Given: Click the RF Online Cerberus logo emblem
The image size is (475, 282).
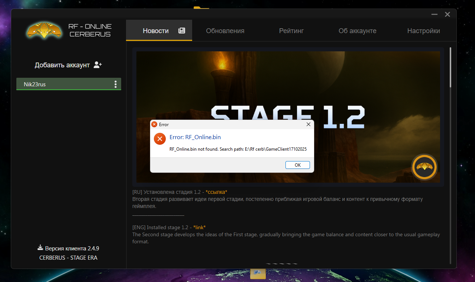Looking at the screenshot, I should pyautogui.click(x=45, y=31).
